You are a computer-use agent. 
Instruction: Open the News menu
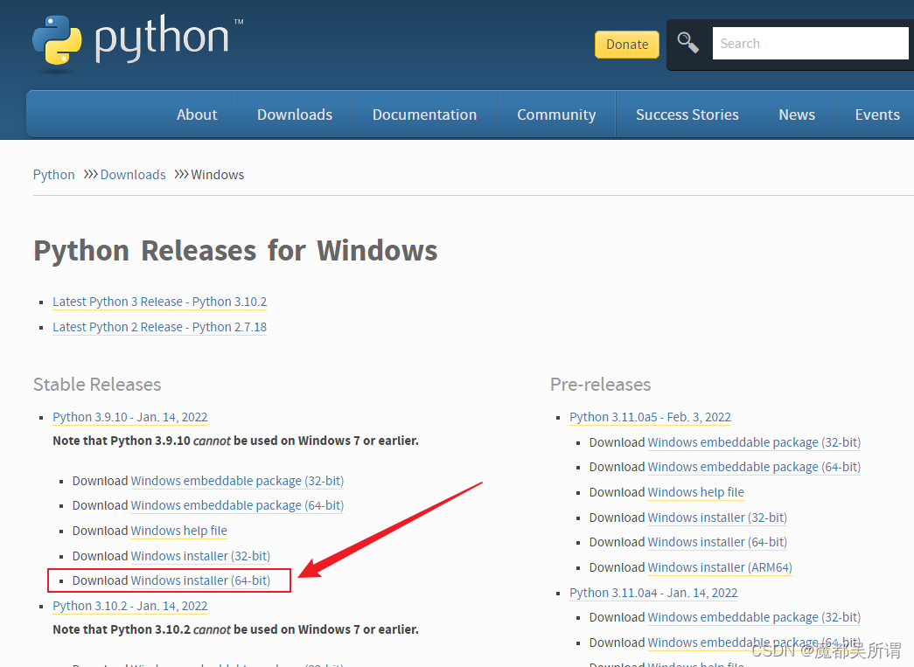pos(797,115)
